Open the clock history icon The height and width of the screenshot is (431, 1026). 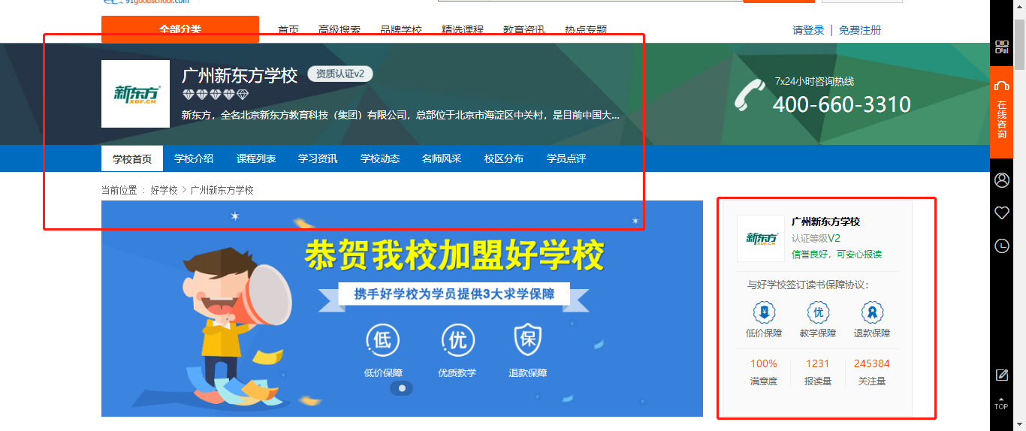[1001, 246]
